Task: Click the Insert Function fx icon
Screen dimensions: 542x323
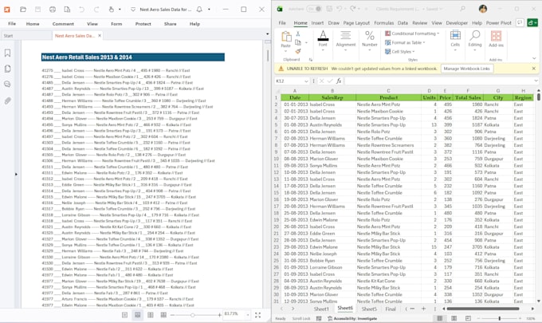Action: (339, 81)
